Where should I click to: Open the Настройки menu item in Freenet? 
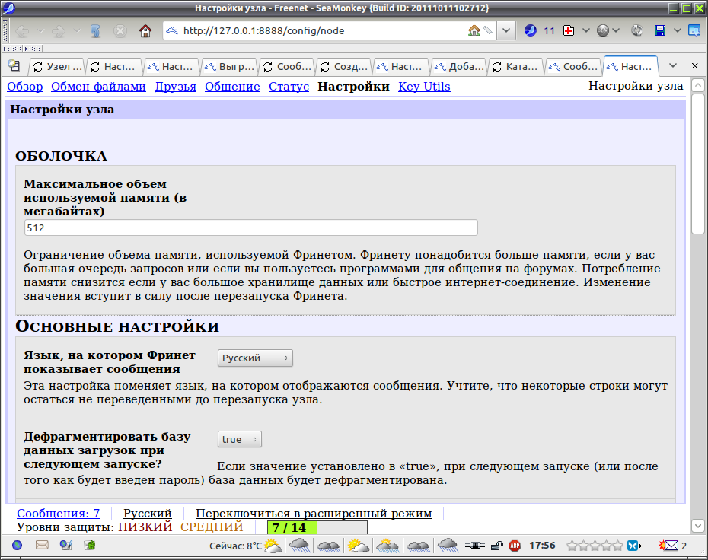click(x=353, y=87)
